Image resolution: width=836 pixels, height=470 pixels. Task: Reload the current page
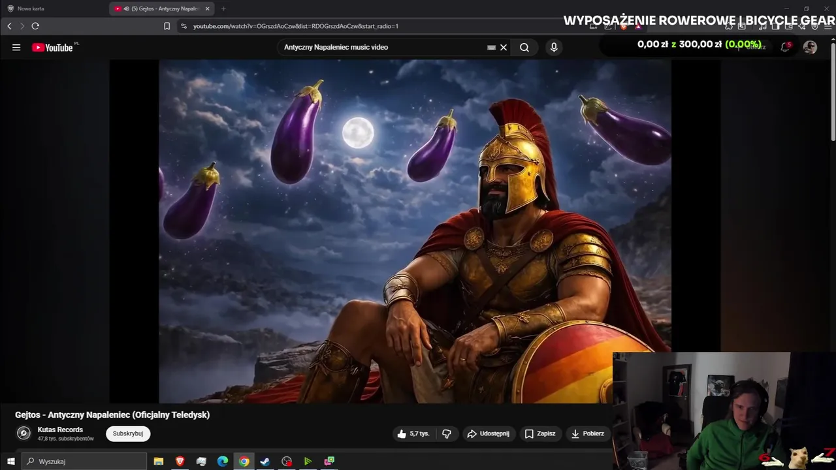35,26
